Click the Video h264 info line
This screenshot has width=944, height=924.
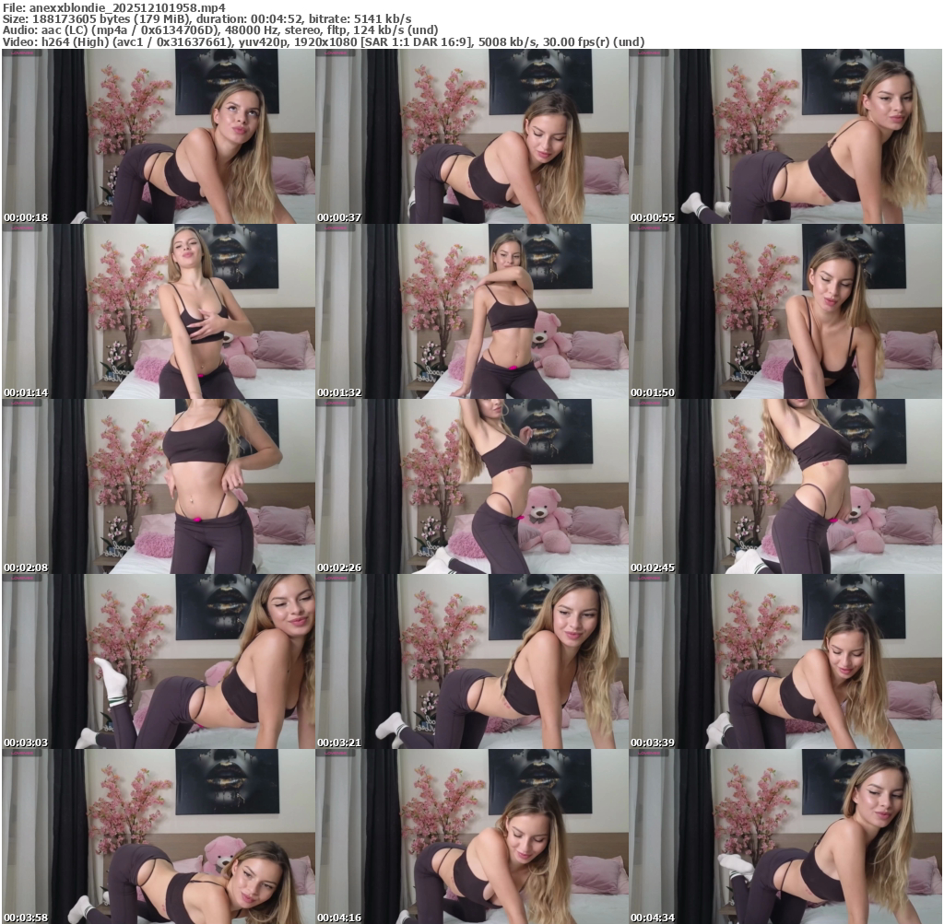pos(323,41)
